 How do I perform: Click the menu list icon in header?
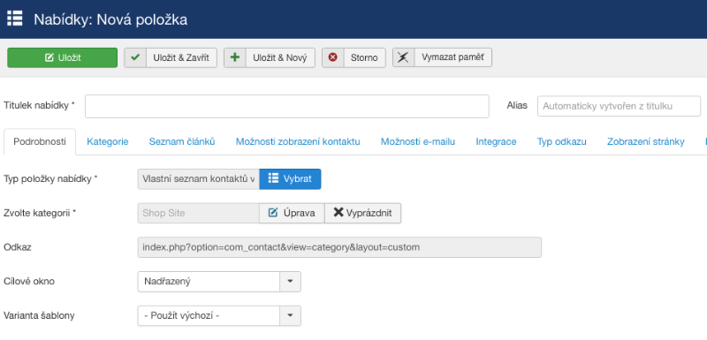[15, 18]
